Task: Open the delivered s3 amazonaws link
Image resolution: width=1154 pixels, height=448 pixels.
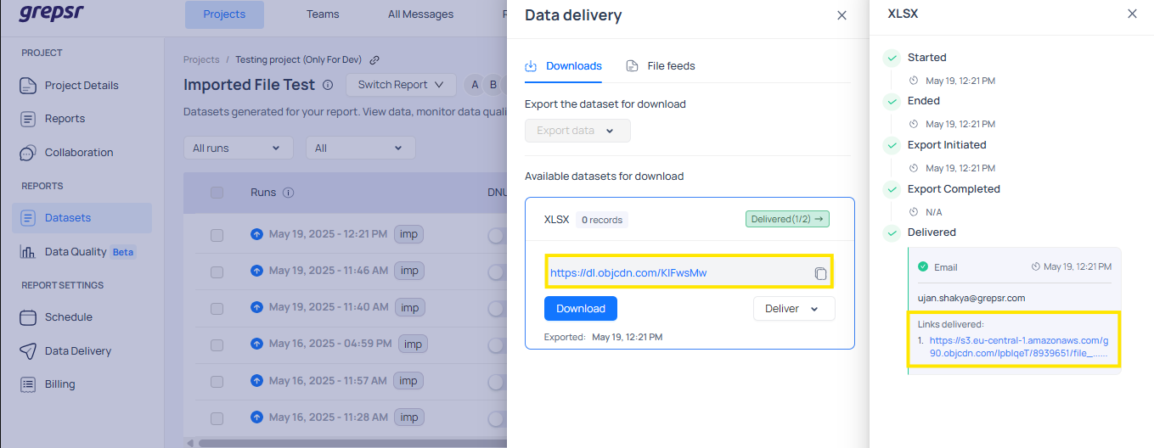Action: point(1017,346)
